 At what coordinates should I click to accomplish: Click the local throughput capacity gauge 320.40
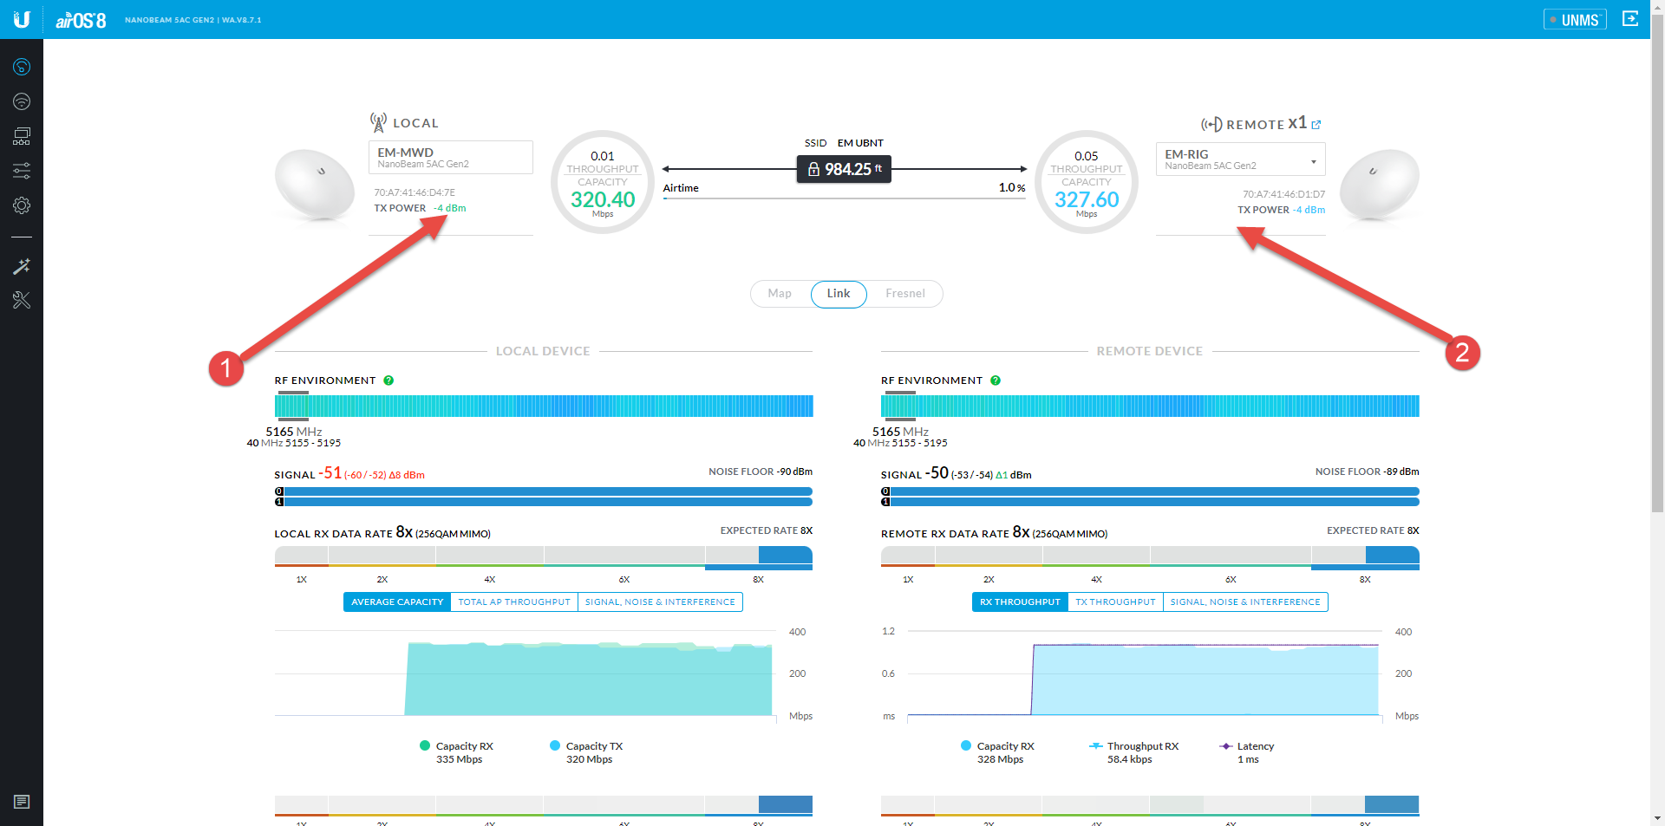603,182
